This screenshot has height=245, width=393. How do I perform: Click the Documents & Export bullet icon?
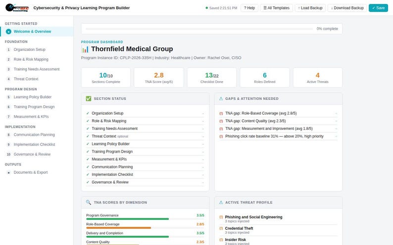tap(8, 172)
